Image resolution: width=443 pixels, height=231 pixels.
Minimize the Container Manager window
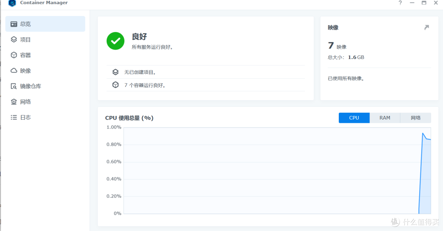point(412,3)
